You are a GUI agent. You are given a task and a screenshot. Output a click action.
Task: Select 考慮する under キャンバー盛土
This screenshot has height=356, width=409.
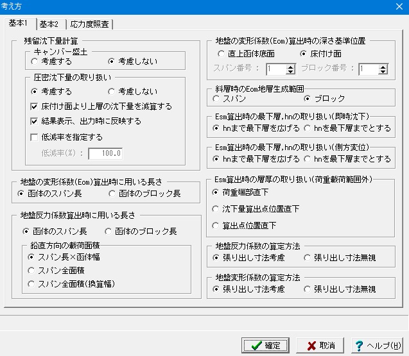51,62
